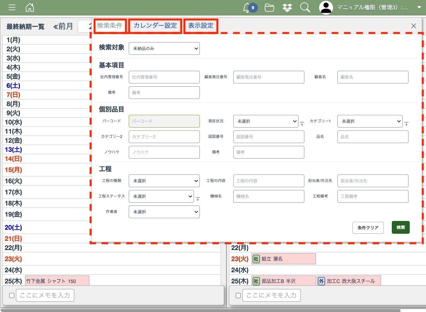Viewport: 426px width, 312px height.
Task: Expand the 検索対象 dropdown
Action: [164, 48]
